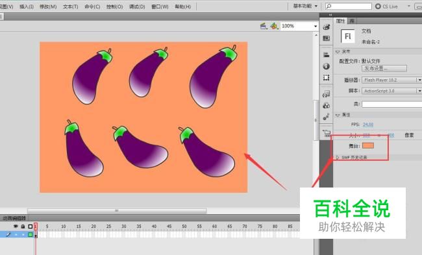Image resolution: width=422 pixels, height=255 pixels.
Task: Open the Flash Player 10.2 player dropdown
Action: 391,80
